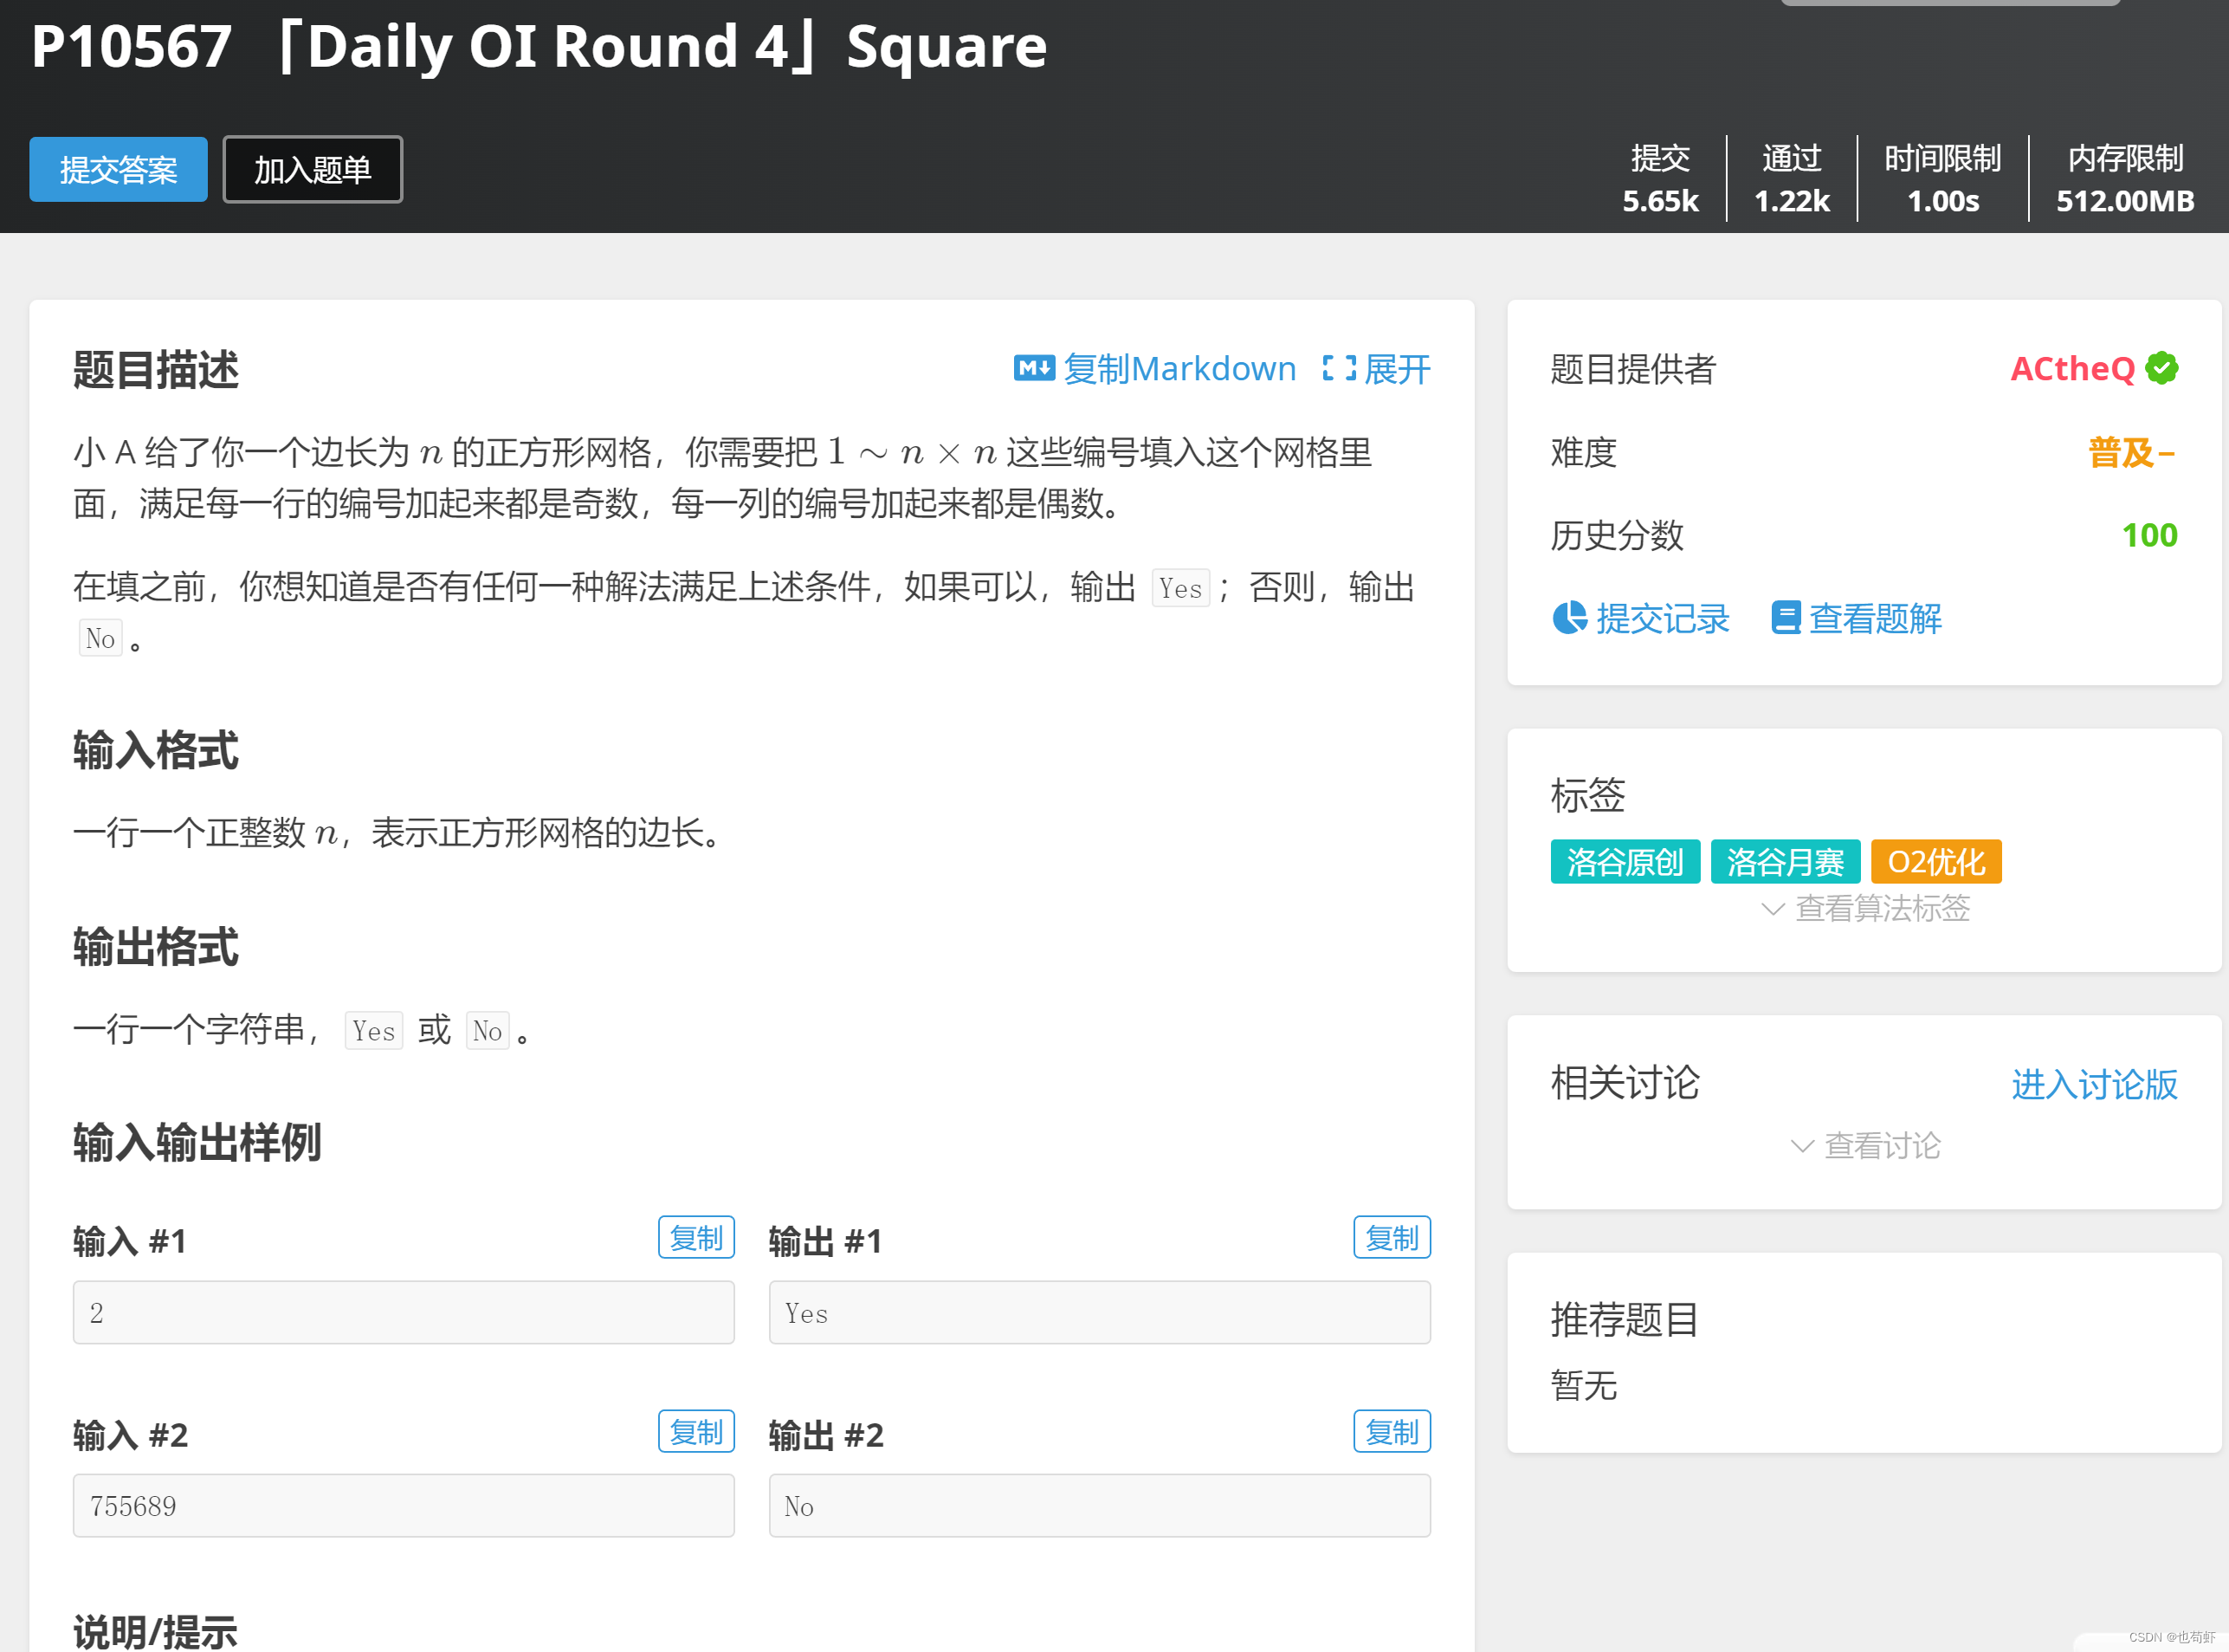2229x1652 pixels.
Task: Click the chevron beside 查看算法标签
Action: pyautogui.click(x=1773, y=909)
